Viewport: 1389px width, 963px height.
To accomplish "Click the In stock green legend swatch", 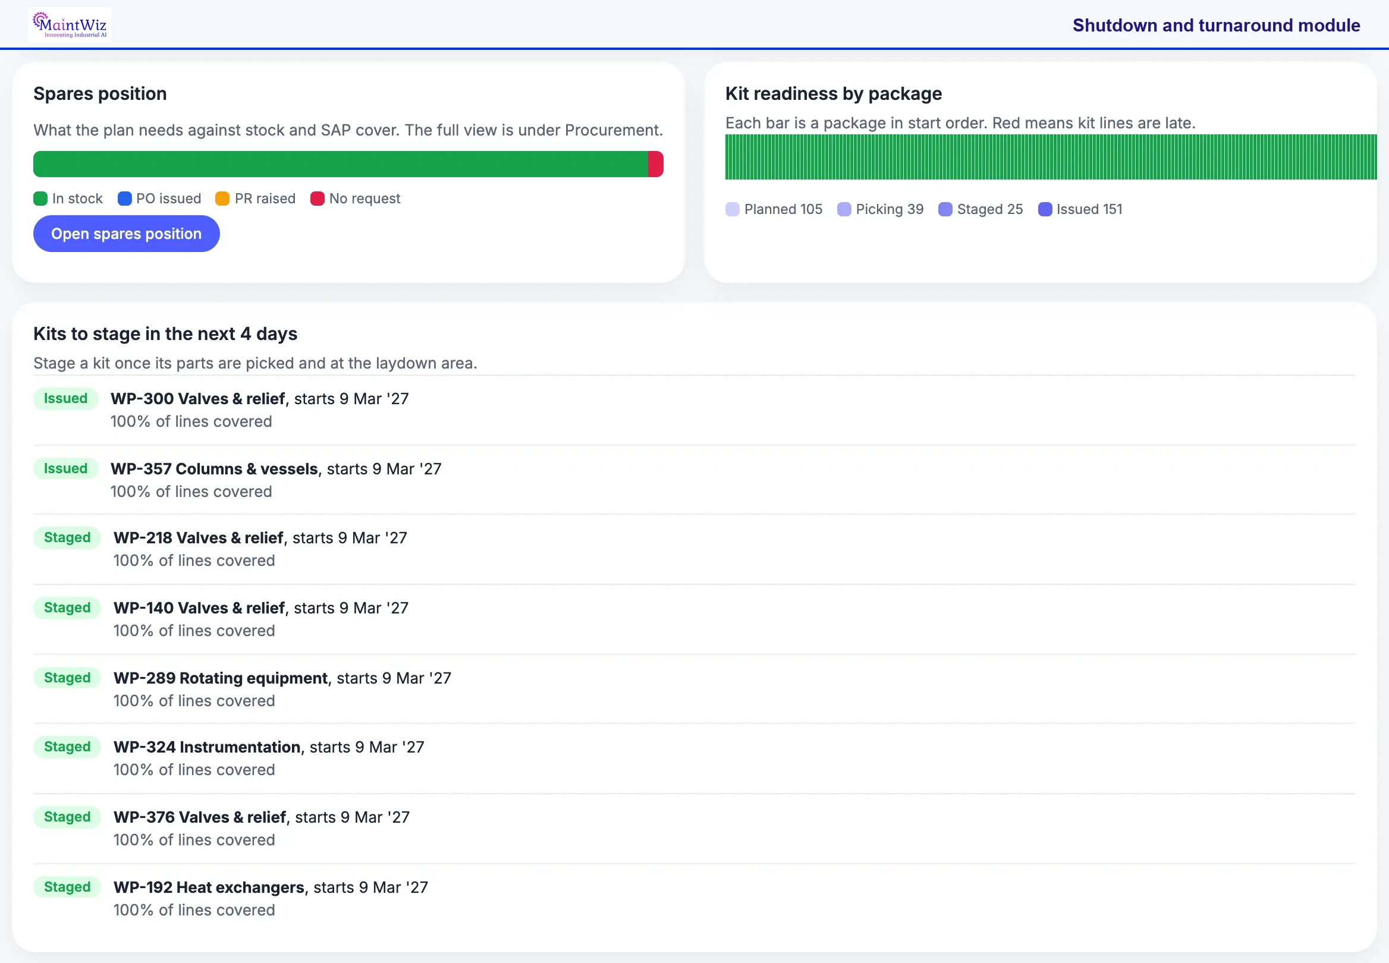I will tap(40, 199).
